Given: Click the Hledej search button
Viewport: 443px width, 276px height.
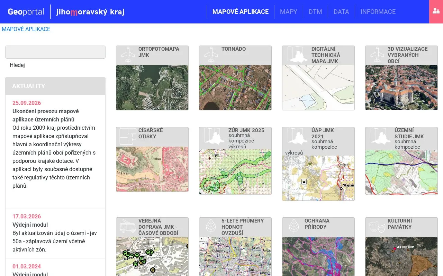Looking at the screenshot, I should click(17, 65).
